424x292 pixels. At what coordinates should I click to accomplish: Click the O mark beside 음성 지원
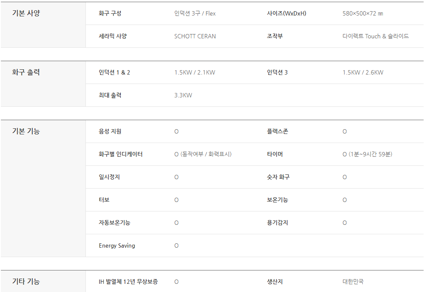pyautogui.click(x=176, y=131)
